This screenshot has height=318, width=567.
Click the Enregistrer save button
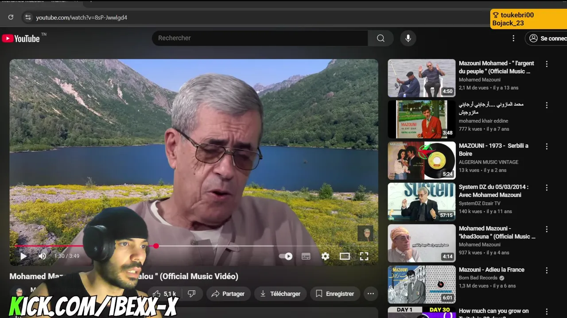[x=335, y=294]
